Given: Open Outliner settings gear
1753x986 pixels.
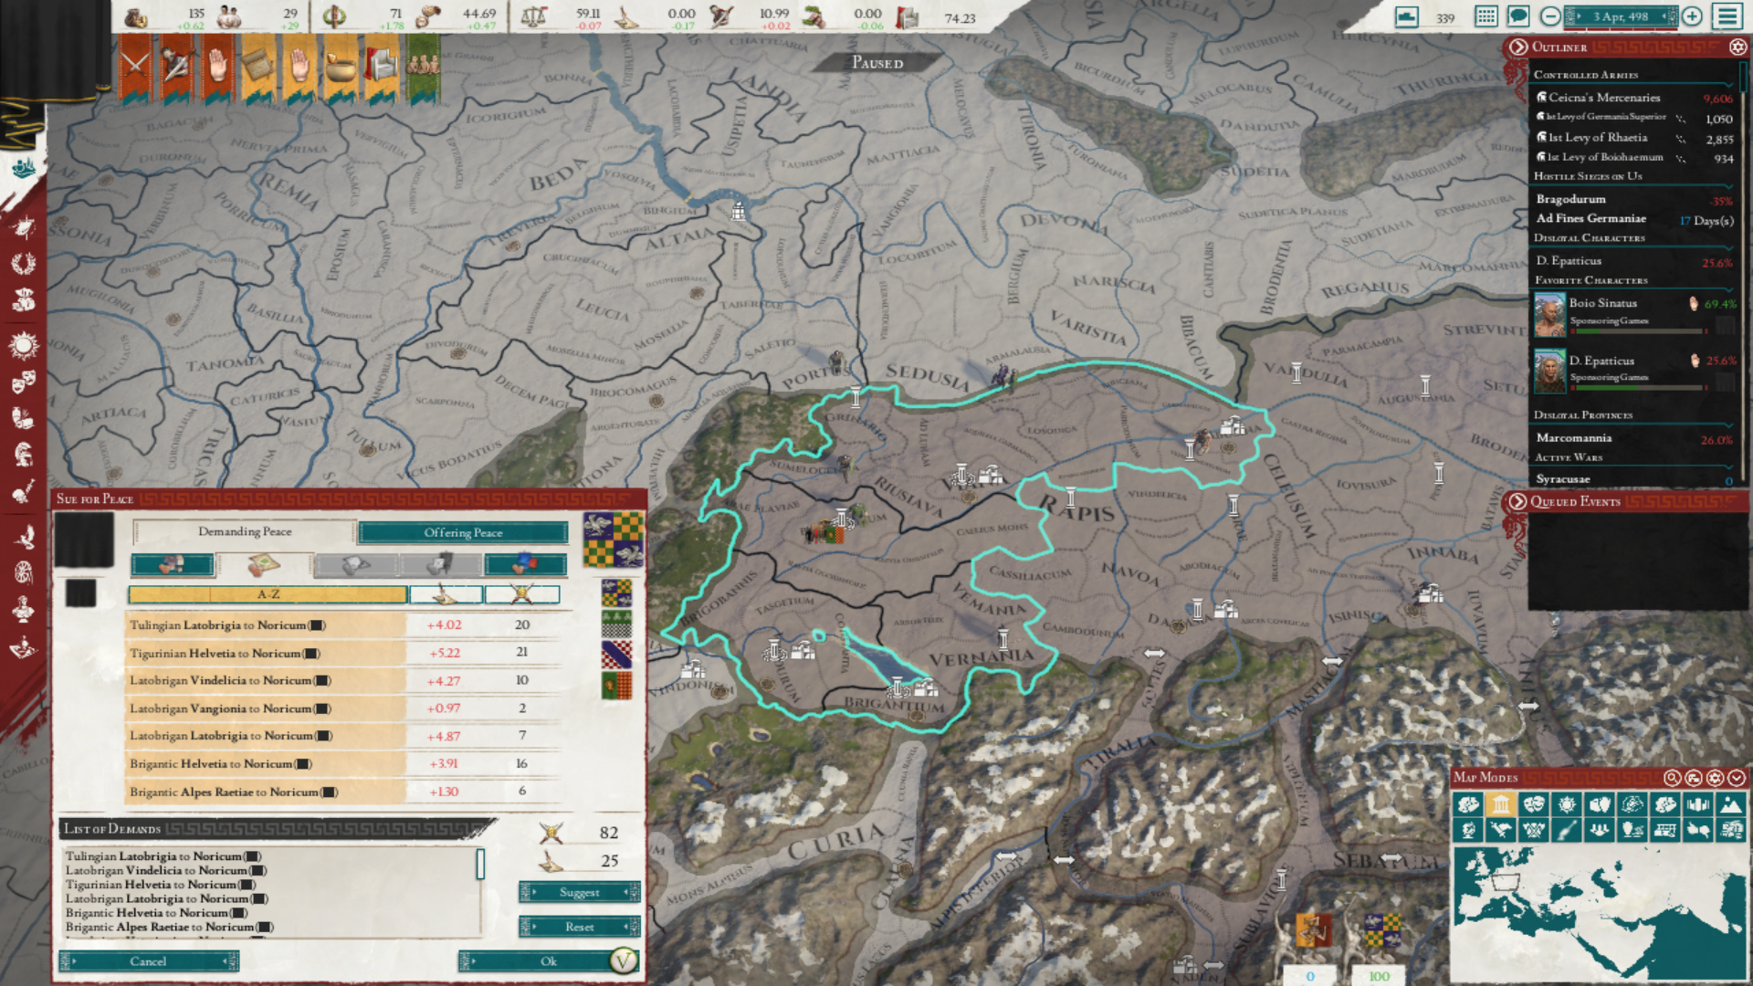Looking at the screenshot, I should pyautogui.click(x=1737, y=47).
